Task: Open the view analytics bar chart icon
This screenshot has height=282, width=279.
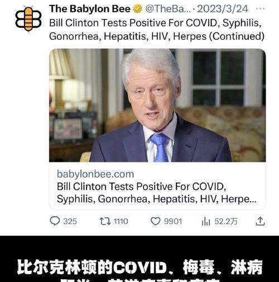Action: point(206,221)
